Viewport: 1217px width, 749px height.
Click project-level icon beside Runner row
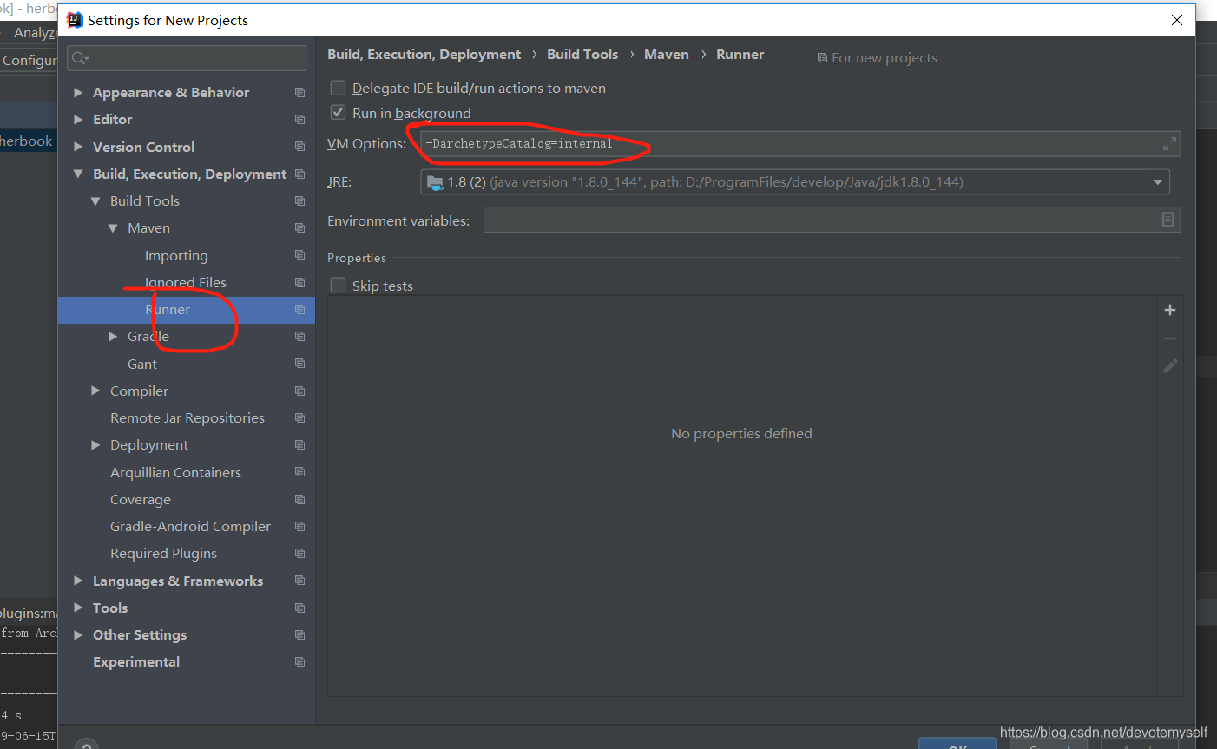coord(299,309)
